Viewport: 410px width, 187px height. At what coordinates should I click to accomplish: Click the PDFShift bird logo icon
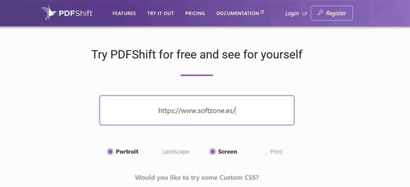[x=48, y=13]
